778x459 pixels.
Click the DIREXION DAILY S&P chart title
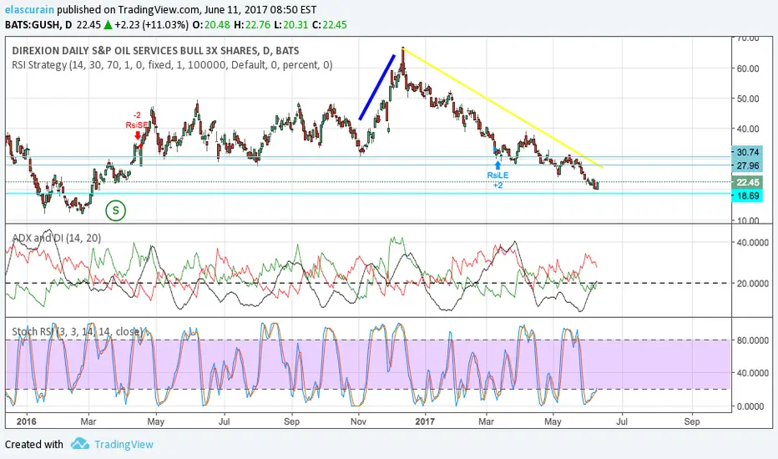(155, 51)
